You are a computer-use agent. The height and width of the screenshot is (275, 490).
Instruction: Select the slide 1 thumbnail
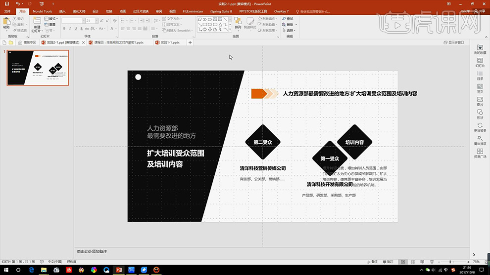38,68
